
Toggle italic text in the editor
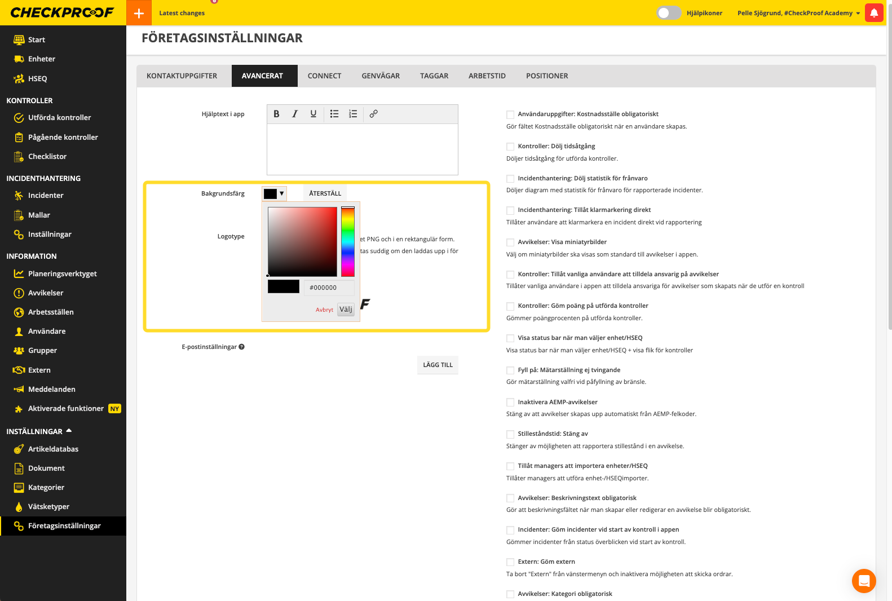pyautogui.click(x=295, y=114)
